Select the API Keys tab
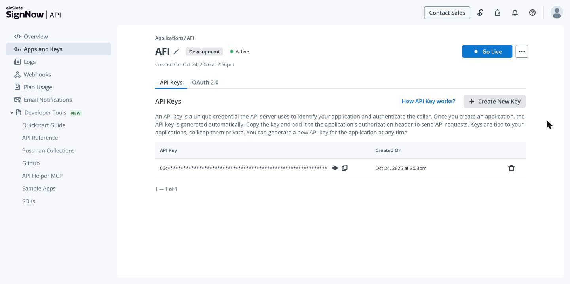The height and width of the screenshot is (284, 570). (x=171, y=82)
